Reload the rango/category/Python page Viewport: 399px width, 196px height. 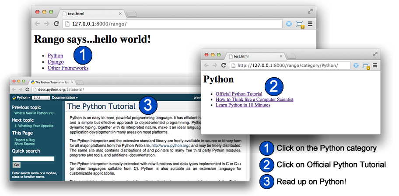(224, 65)
